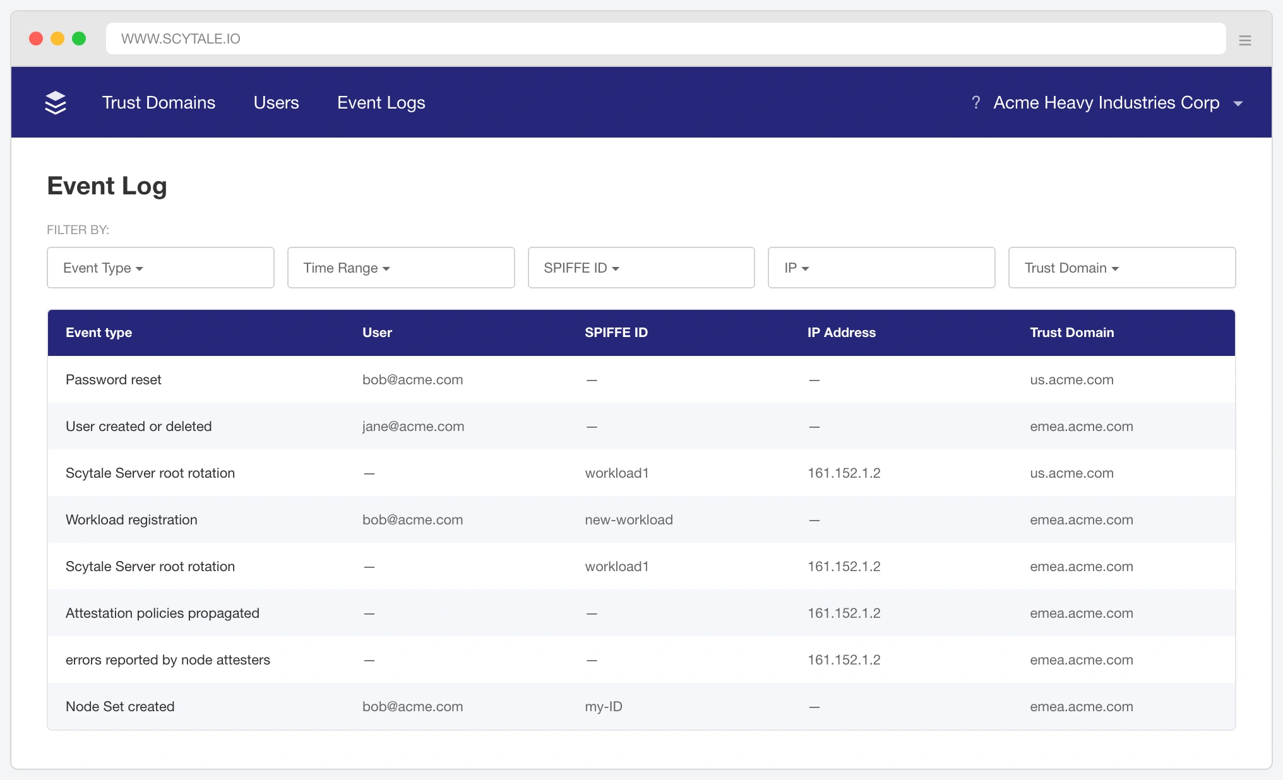Select the Node Set created event row
Viewport: 1283px width, 780px height.
pos(641,706)
